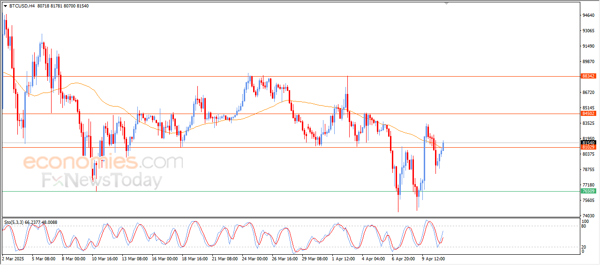Click the 93065 price axis value

[588, 31]
